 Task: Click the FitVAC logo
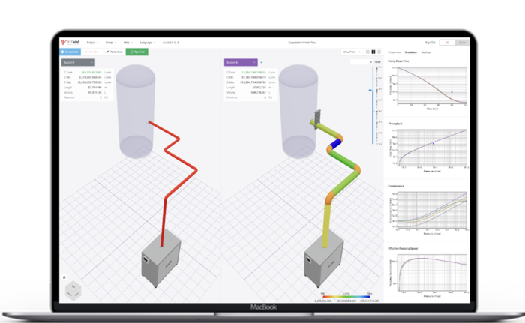coord(71,43)
